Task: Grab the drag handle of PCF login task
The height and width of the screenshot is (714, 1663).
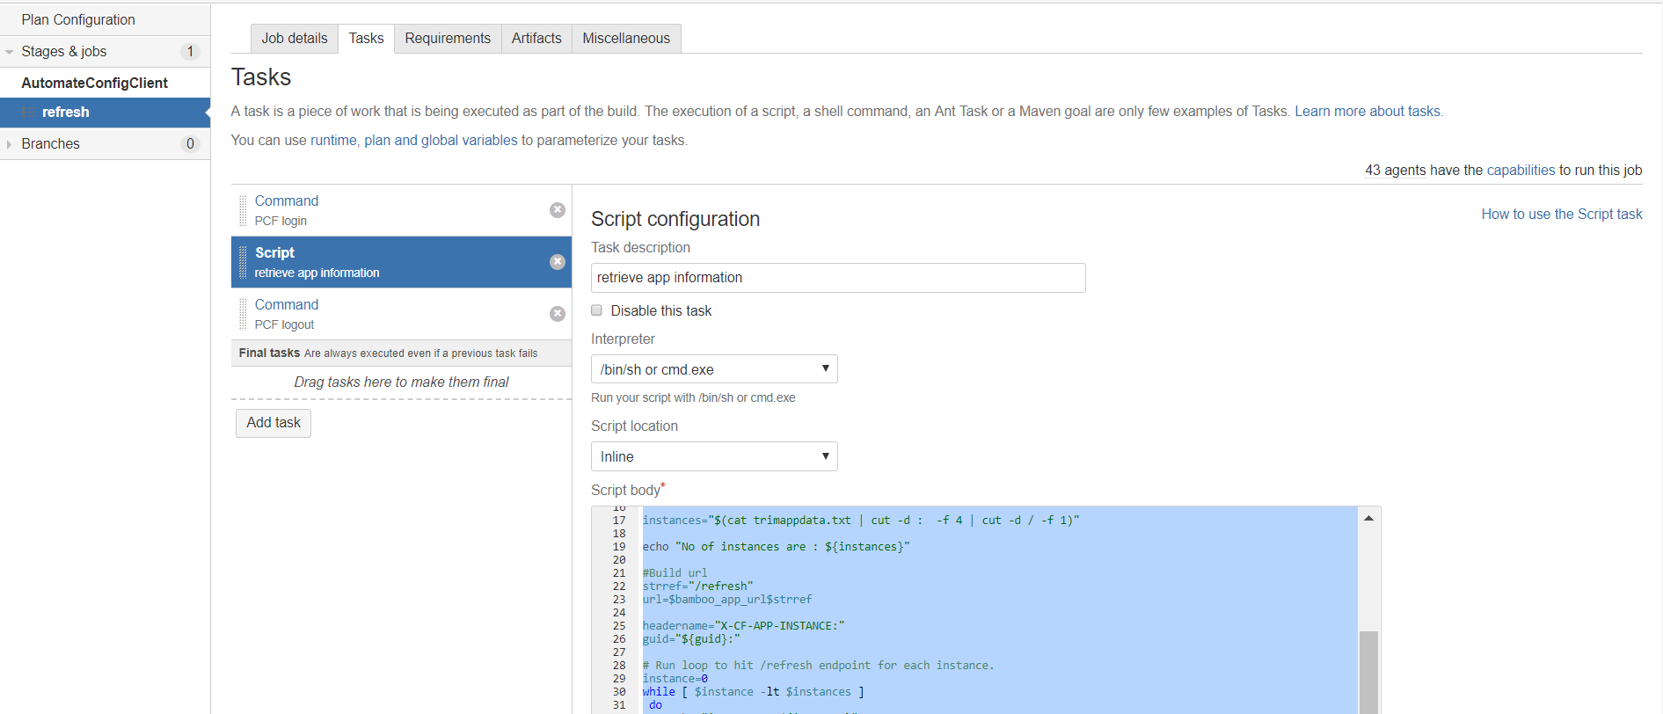Action: (243, 211)
